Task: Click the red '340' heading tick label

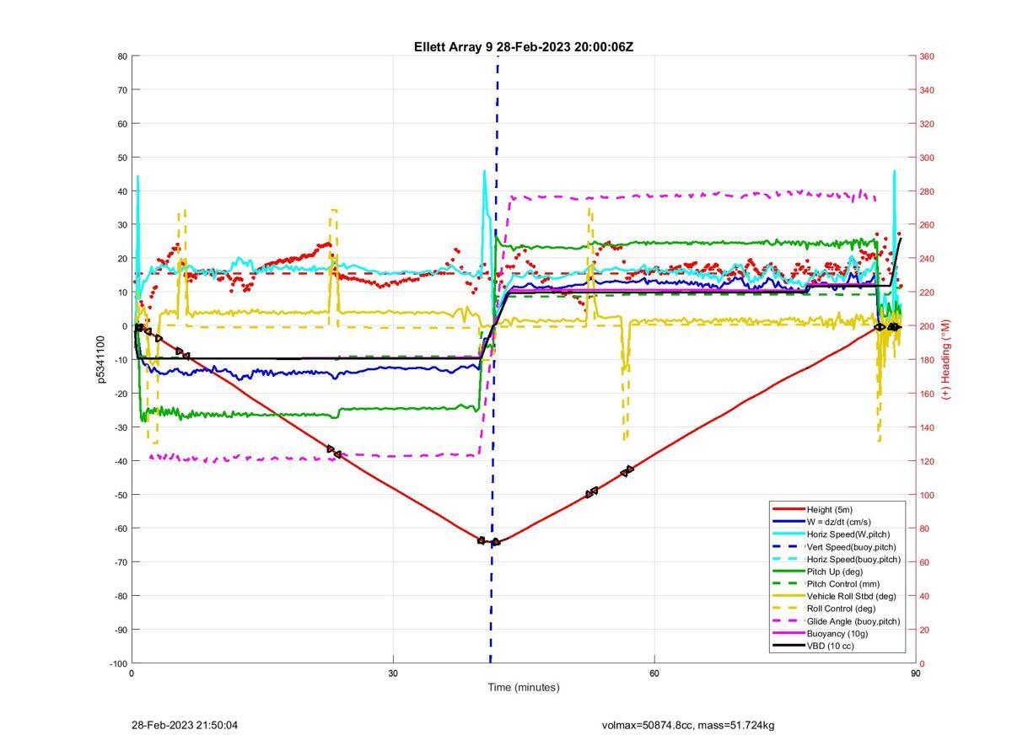Action: tap(927, 90)
